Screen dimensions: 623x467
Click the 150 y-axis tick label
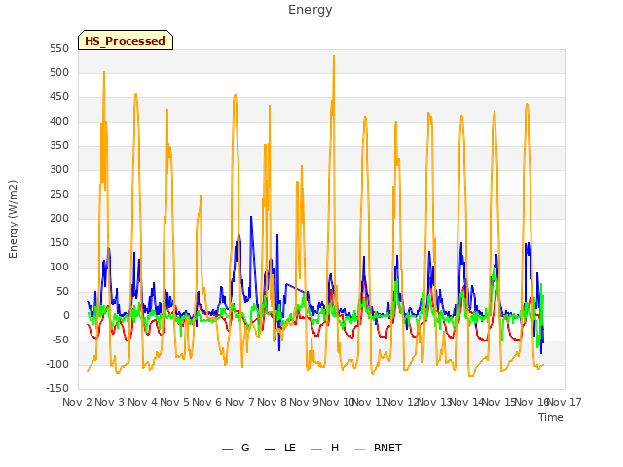click(x=59, y=242)
